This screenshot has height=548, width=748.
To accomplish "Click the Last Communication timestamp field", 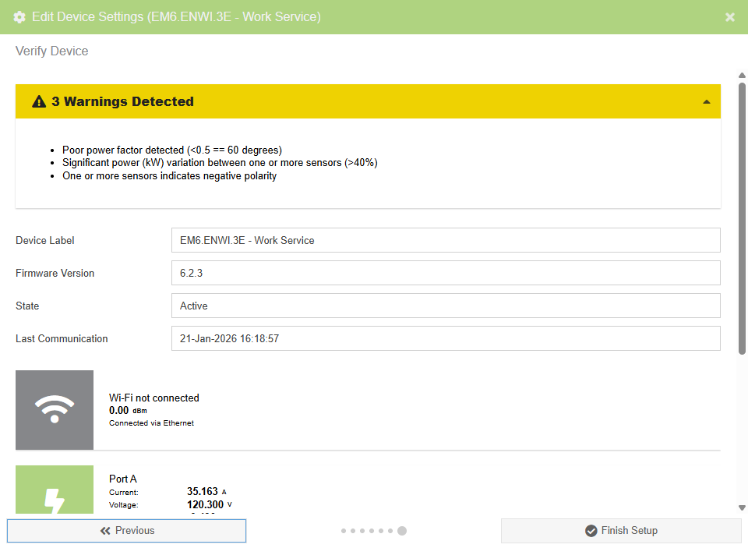I will pos(445,338).
